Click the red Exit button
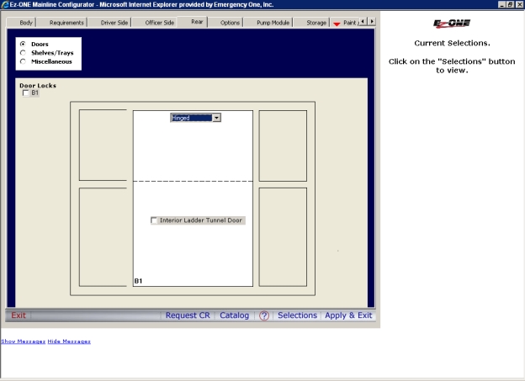 tap(19, 315)
